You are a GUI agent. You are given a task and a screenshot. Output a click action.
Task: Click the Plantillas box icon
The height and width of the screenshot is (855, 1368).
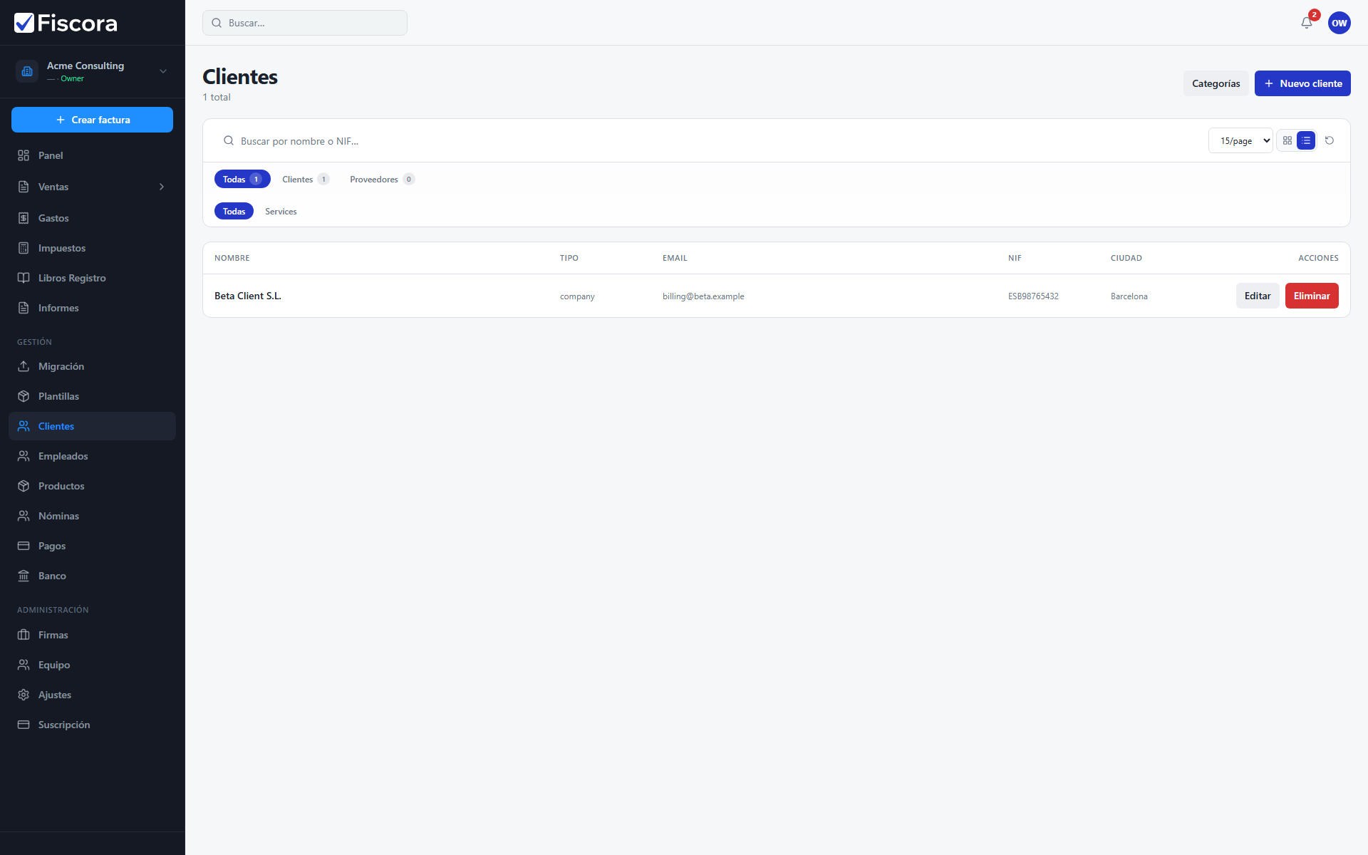(24, 396)
